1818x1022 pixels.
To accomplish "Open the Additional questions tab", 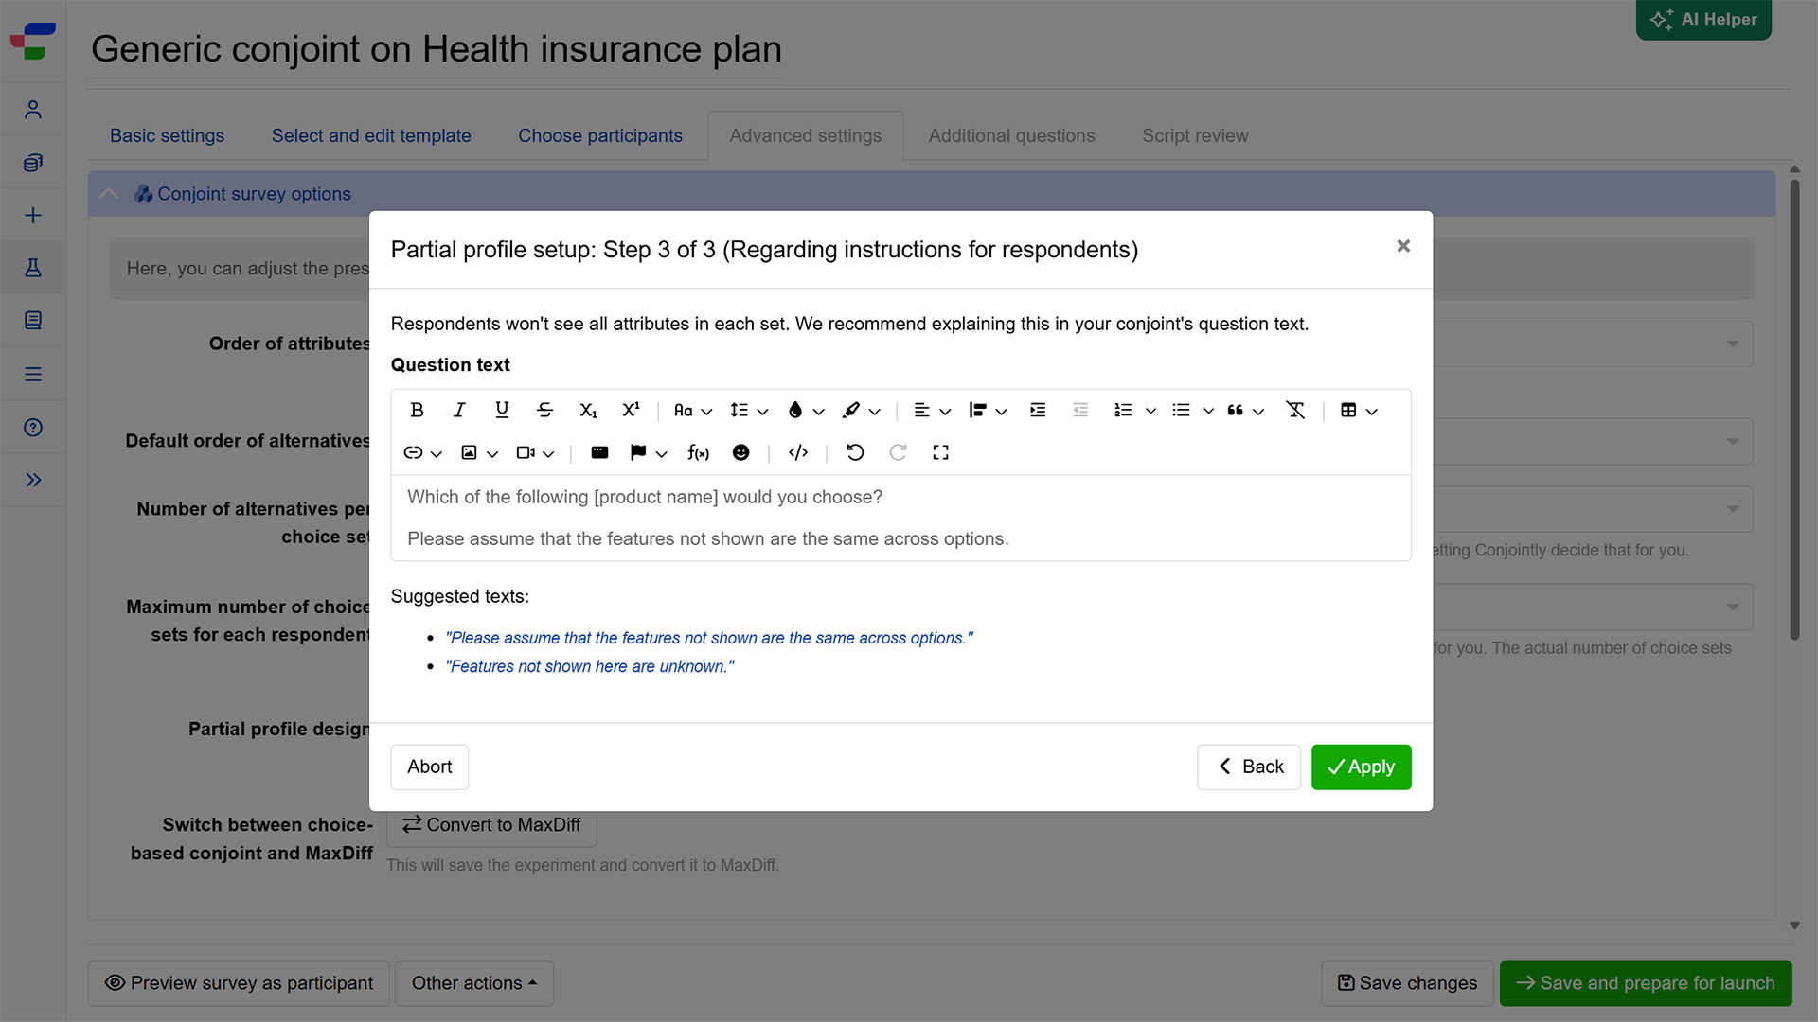I will point(1011,135).
